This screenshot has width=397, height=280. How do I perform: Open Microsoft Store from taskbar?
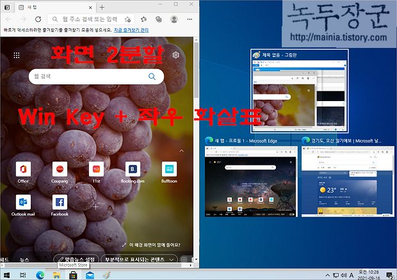(73, 275)
